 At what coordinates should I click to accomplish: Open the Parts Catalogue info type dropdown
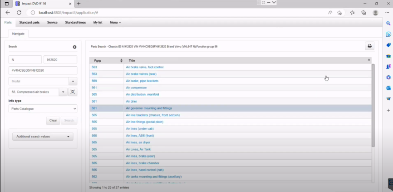(43, 109)
